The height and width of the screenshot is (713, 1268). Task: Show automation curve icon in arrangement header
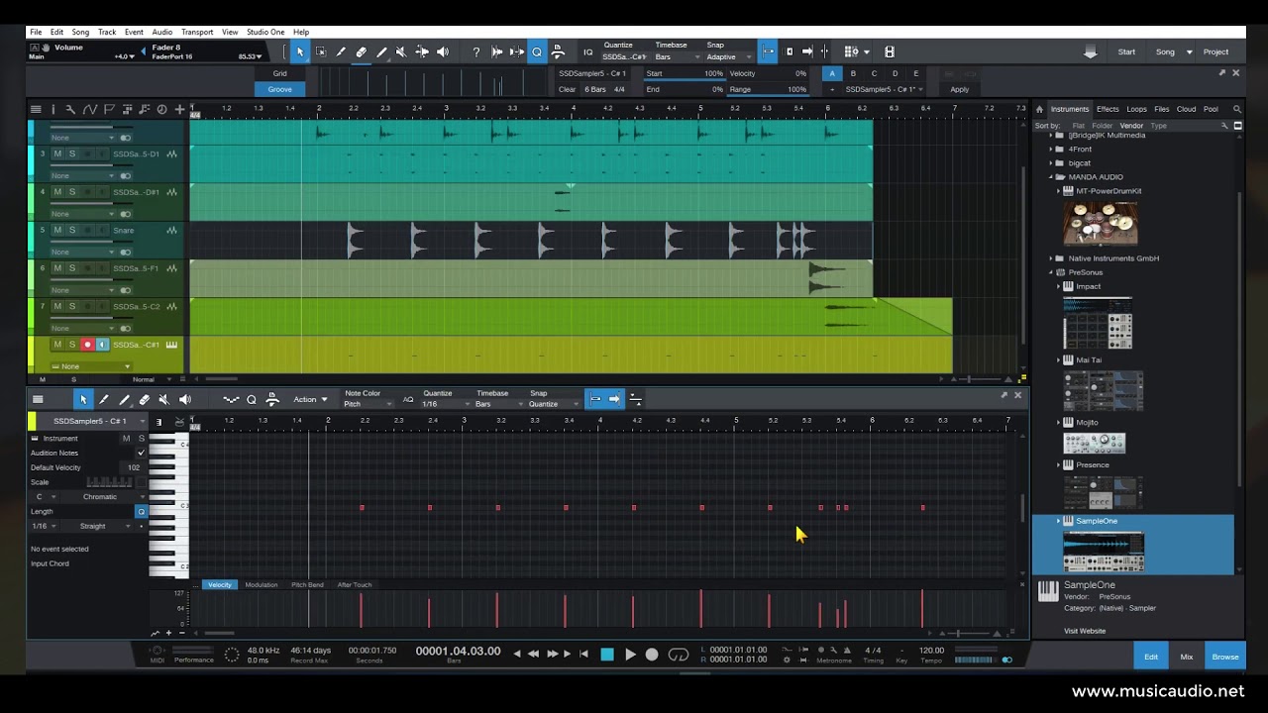(90, 109)
